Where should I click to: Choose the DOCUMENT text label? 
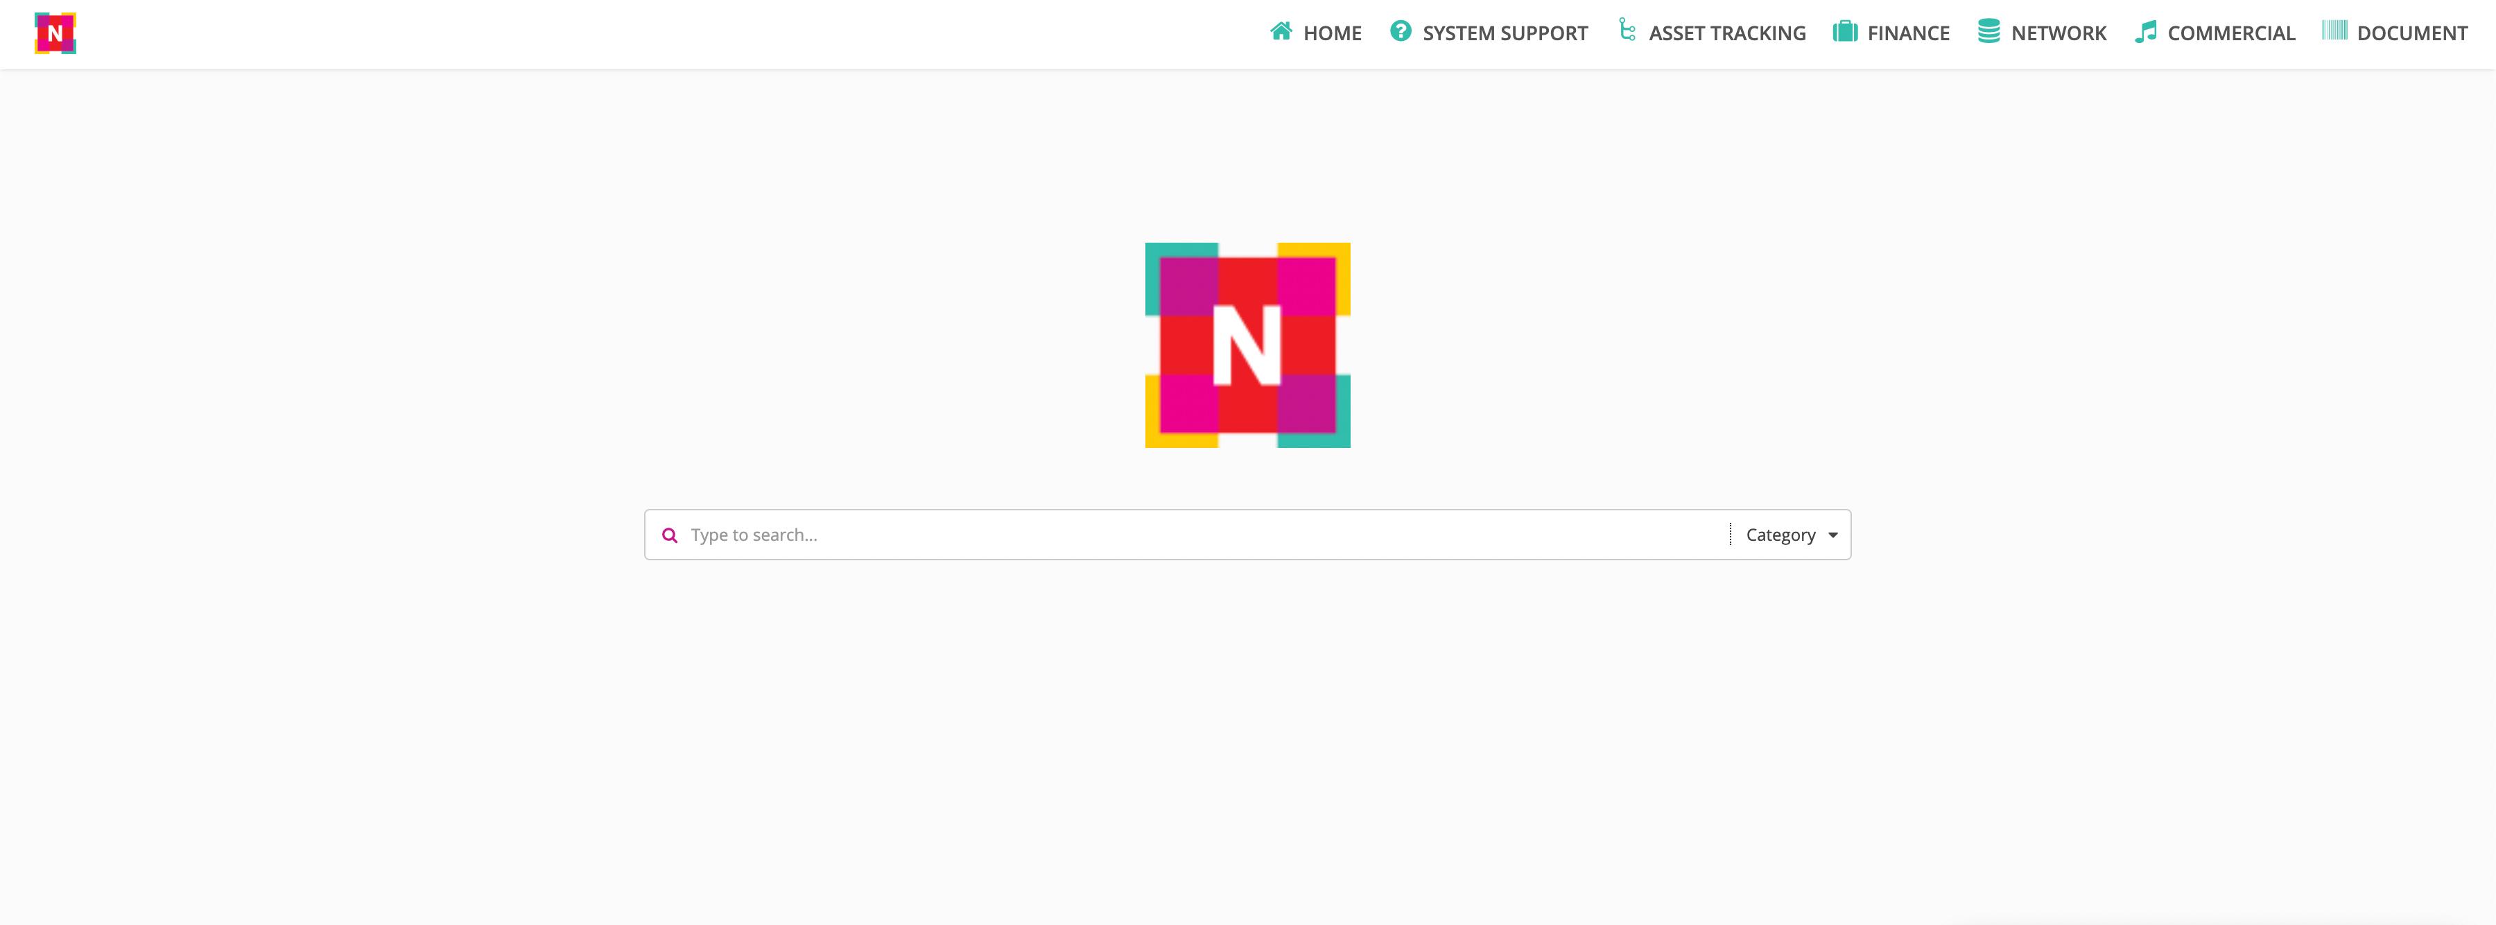[x=2411, y=34]
